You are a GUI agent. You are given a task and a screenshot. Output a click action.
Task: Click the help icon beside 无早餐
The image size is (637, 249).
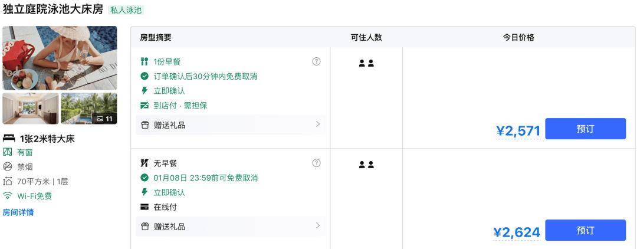click(x=317, y=163)
